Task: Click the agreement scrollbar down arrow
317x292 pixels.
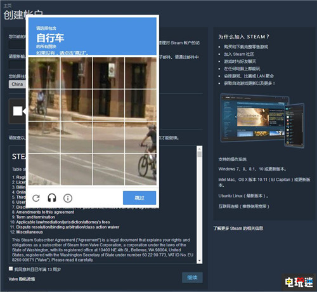Action: [x=199, y=261]
